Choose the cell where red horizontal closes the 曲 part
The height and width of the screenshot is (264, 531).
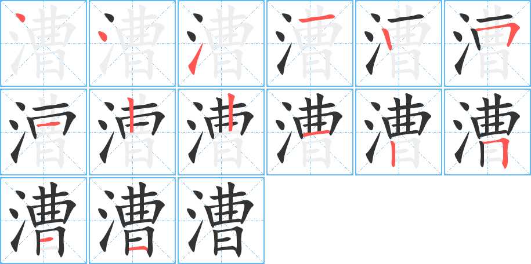point(310,132)
